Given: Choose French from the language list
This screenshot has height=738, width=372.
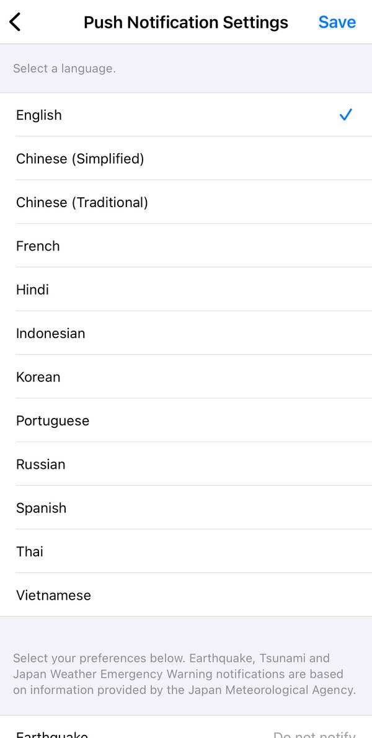Looking at the screenshot, I should pyautogui.click(x=186, y=246).
